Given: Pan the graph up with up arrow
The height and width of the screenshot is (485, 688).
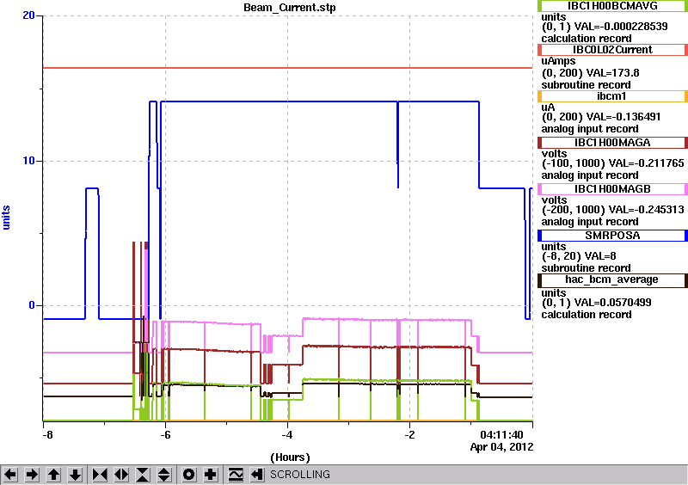Looking at the screenshot, I should pos(53,475).
